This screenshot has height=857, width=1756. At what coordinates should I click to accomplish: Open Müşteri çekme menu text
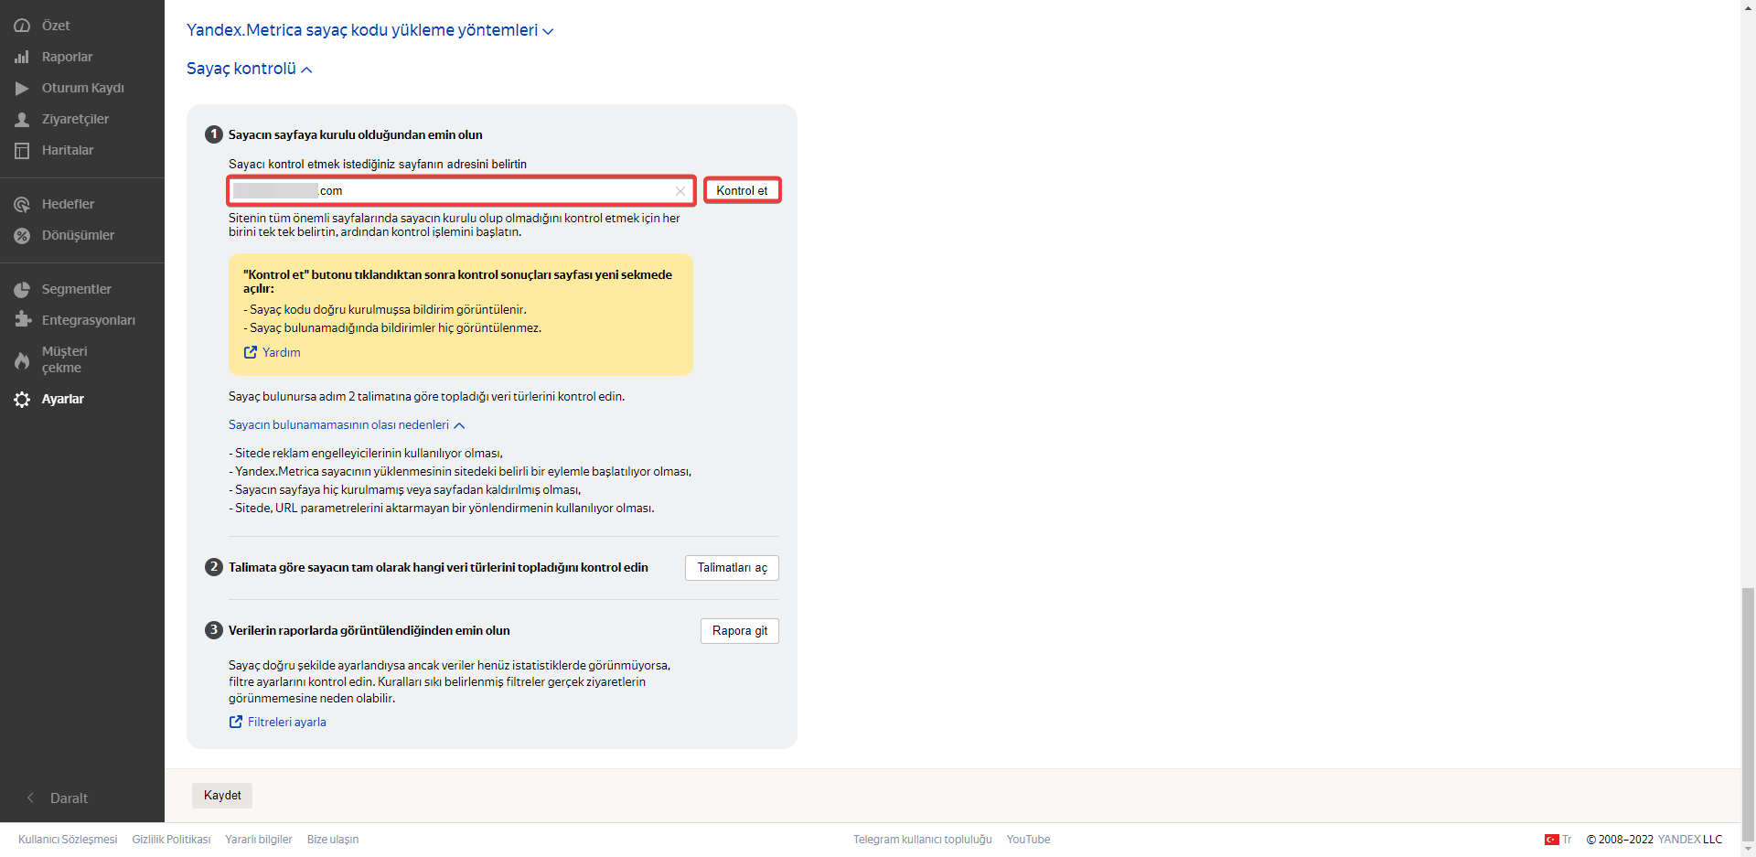pos(65,359)
